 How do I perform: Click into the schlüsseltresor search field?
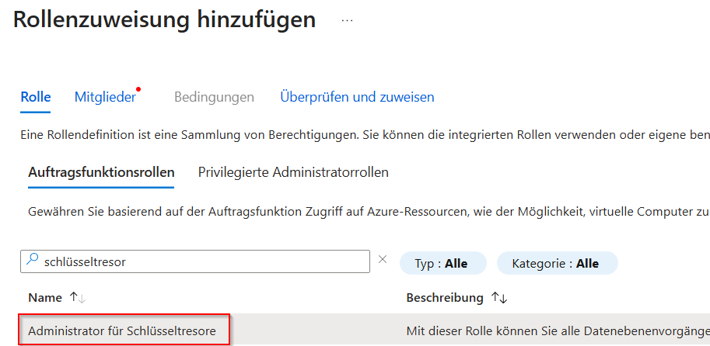pyautogui.click(x=202, y=262)
